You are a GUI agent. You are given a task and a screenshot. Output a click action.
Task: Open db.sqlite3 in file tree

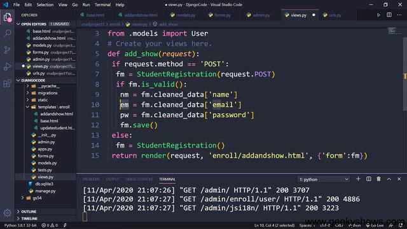46,184
